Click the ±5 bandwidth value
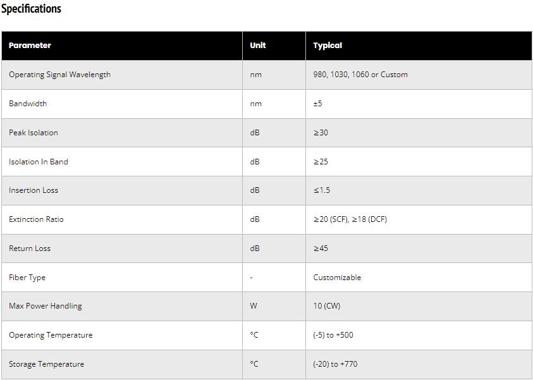 point(318,104)
